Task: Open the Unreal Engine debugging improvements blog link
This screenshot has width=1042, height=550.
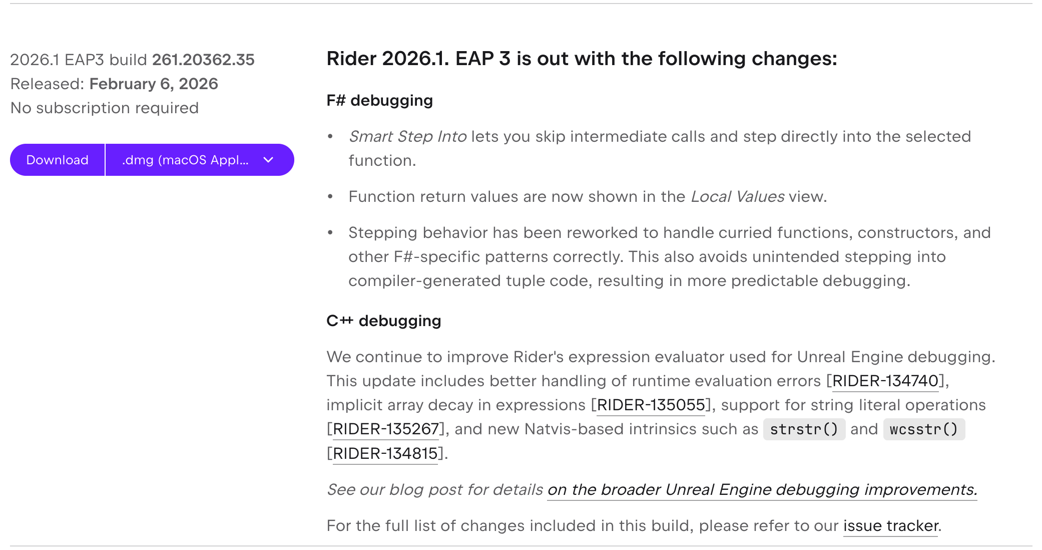Action: coord(762,489)
